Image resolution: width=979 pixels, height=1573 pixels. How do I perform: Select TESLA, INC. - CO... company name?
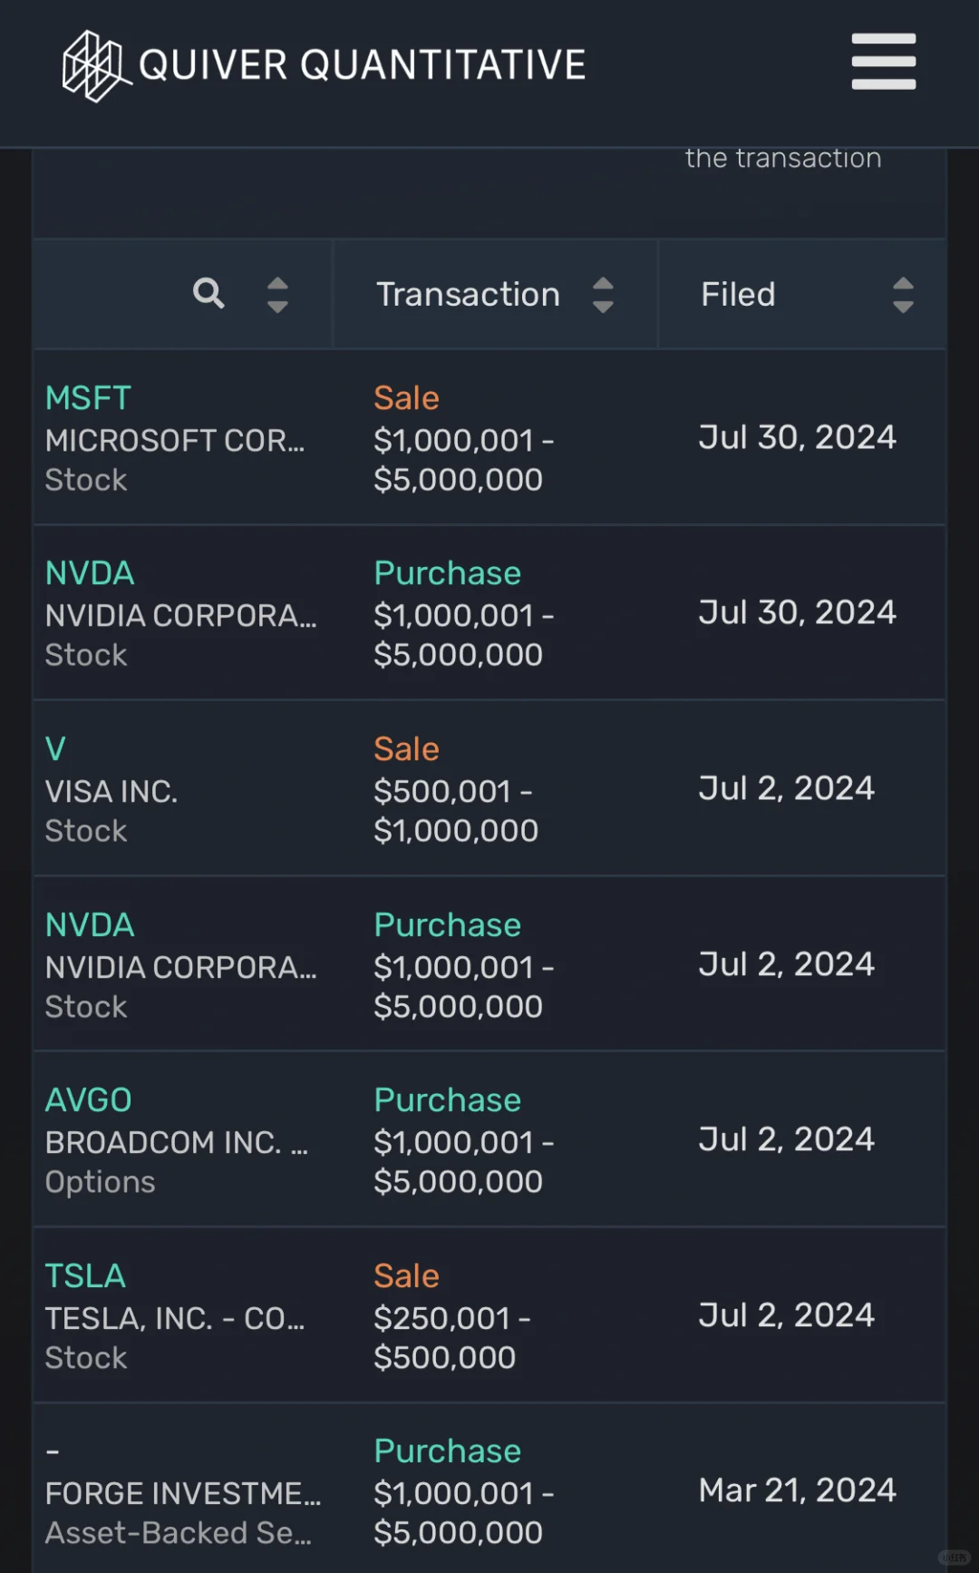[175, 1318]
